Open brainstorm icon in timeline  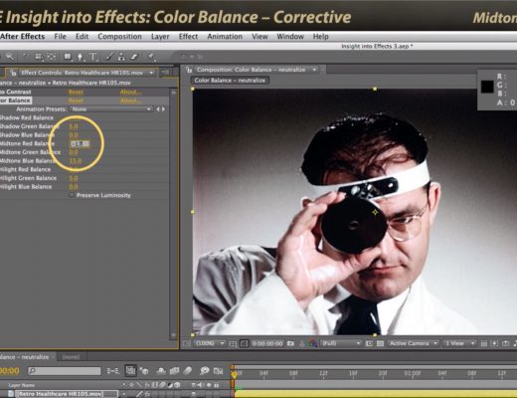click(x=204, y=371)
